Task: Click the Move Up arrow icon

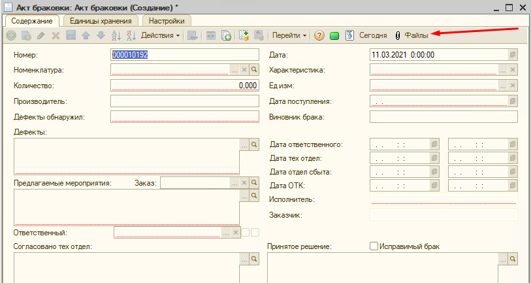Action: [86, 35]
